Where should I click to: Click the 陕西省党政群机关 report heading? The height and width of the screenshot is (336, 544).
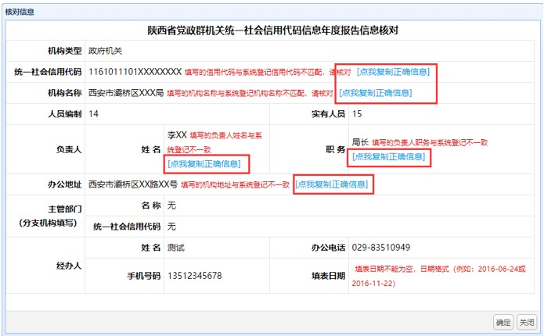[272, 30]
